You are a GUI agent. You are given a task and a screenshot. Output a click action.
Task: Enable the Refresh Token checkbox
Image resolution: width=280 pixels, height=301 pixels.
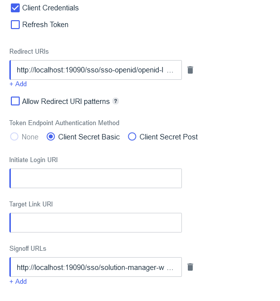tap(15, 25)
